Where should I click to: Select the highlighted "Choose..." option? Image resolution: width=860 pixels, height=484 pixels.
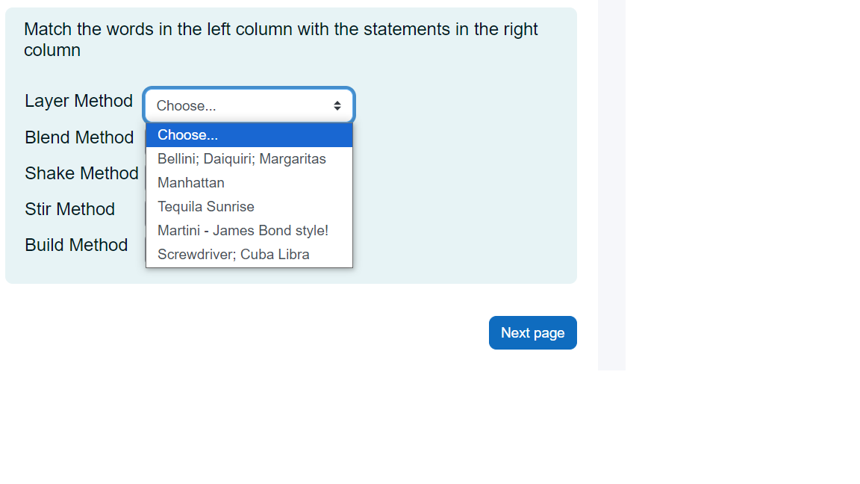point(187,134)
